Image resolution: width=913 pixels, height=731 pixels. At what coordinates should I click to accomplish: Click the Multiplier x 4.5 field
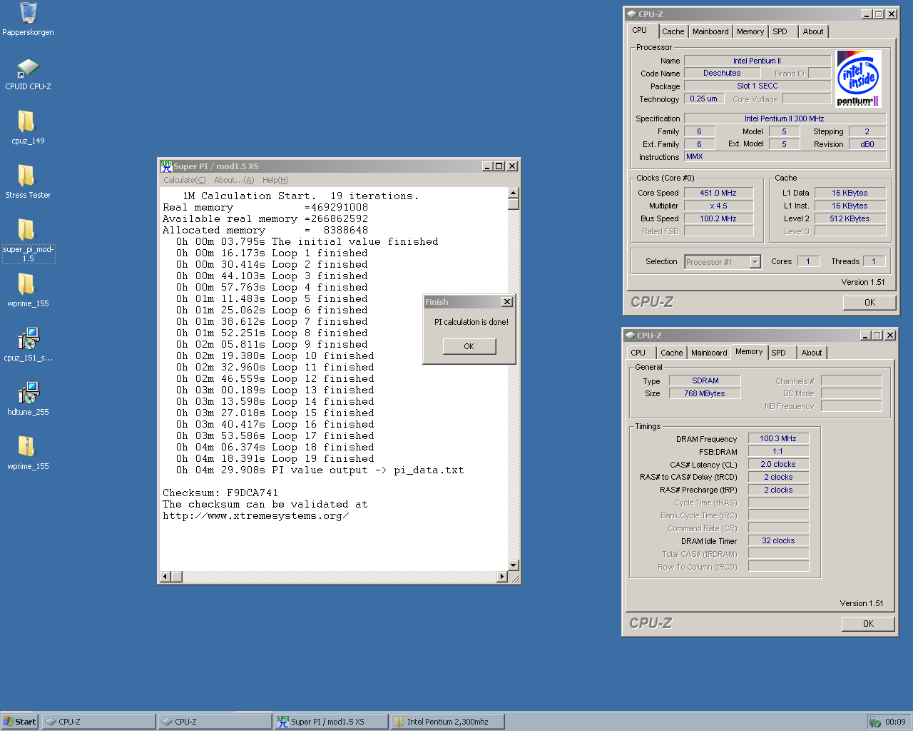tap(718, 206)
